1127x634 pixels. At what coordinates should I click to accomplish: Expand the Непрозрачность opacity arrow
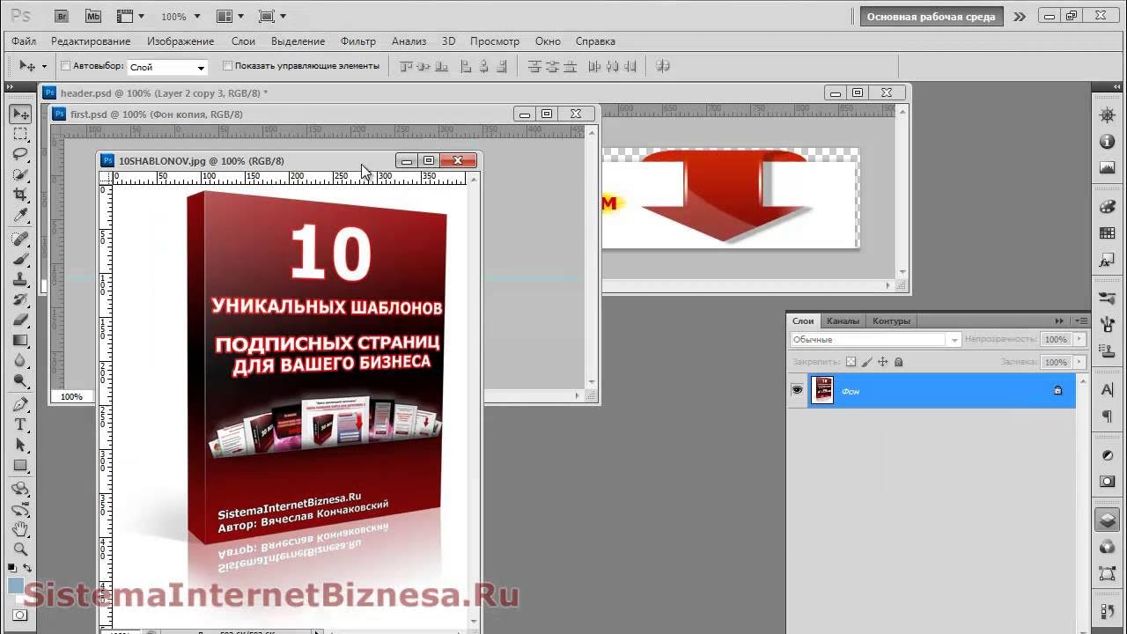point(1080,339)
